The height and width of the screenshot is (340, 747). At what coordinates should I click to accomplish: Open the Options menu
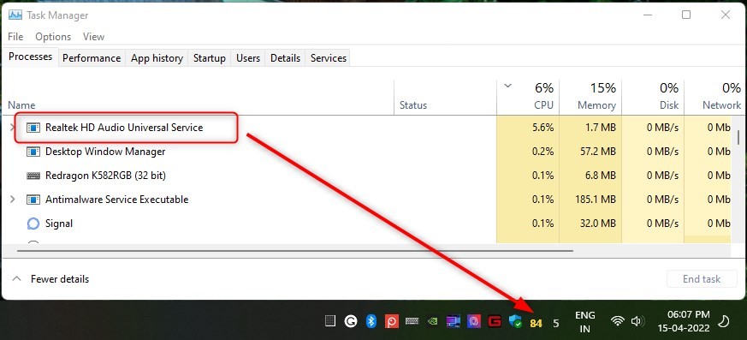tap(53, 37)
